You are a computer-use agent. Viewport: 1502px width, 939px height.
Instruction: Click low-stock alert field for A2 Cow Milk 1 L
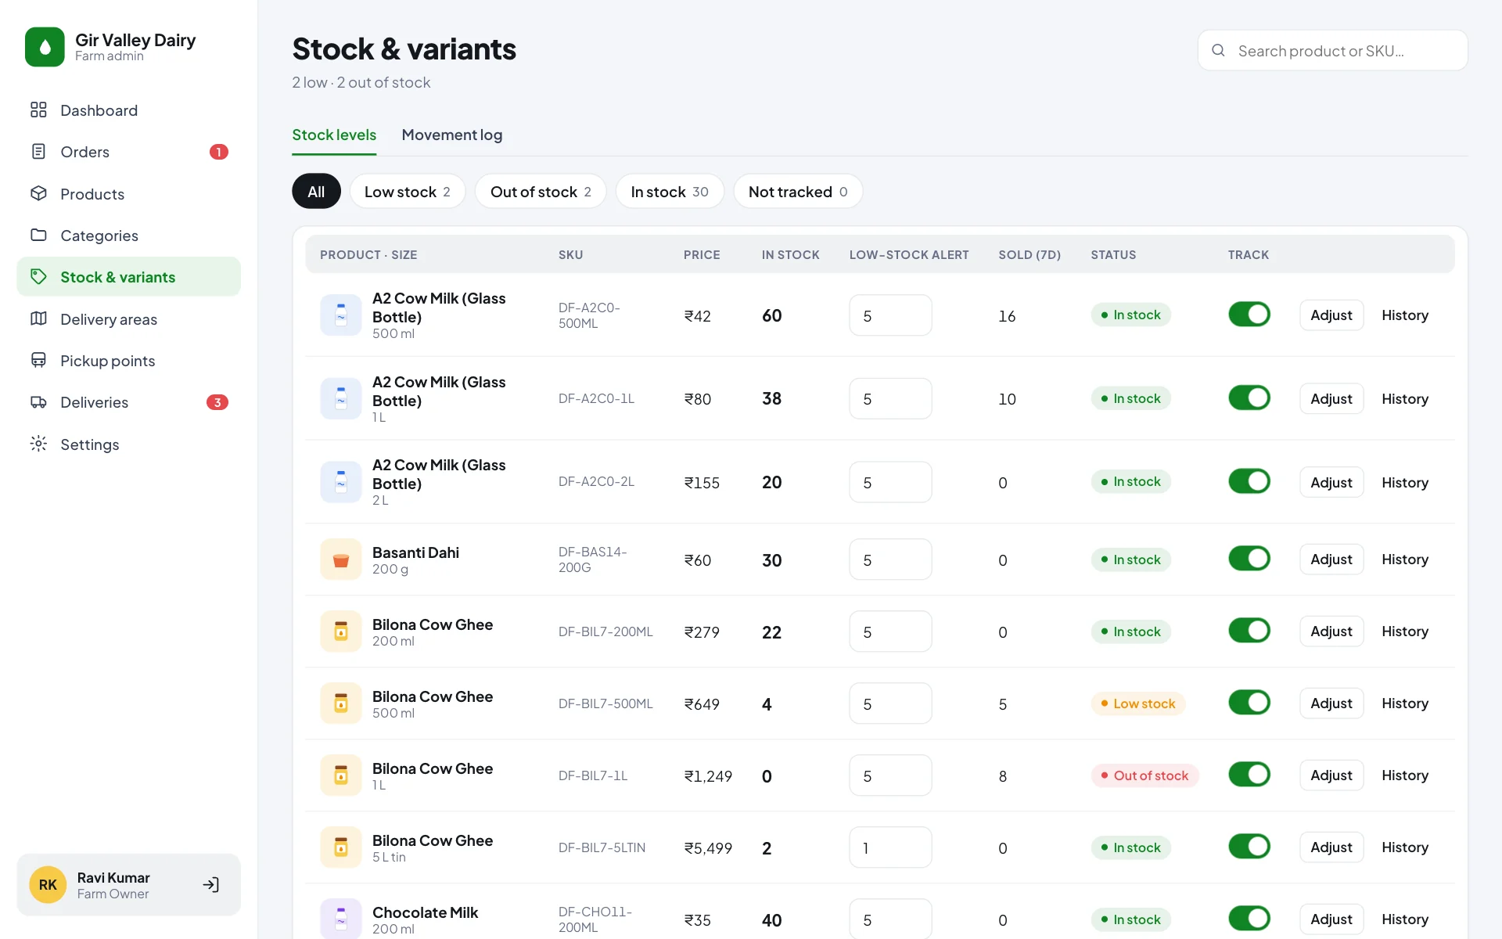point(890,399)
